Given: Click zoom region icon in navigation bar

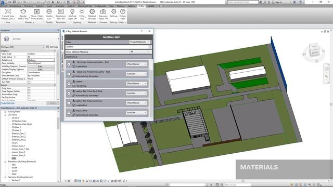Looking at the screenshot, I should pos(327,76).
